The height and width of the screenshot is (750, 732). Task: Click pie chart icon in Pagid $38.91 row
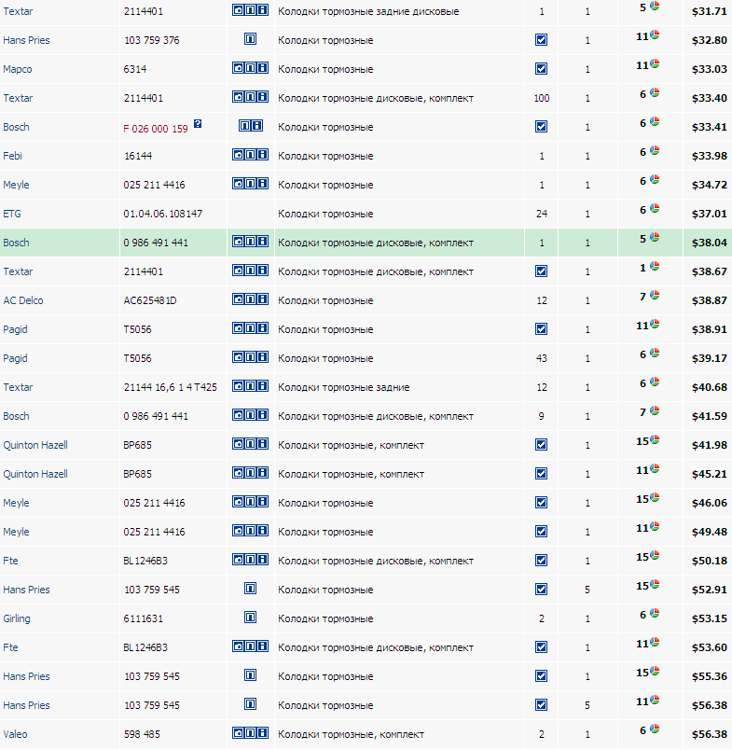click(x=655, y=325)
